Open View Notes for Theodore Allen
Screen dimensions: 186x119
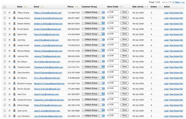coord(174,67)
